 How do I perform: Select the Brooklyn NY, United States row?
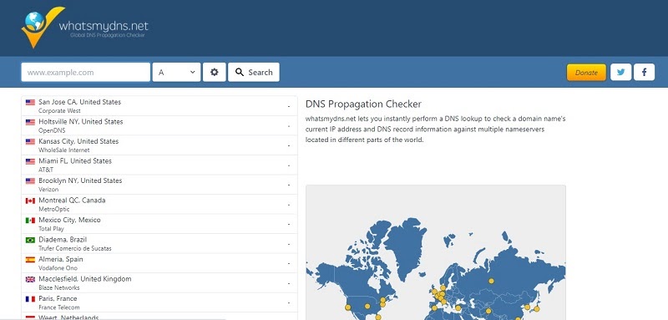coord(159,185)
